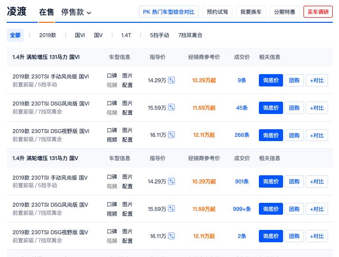Open dealer price 10.29万起 for 手动风尚版 国VI
Screen dimensions: 339x257
204,80
